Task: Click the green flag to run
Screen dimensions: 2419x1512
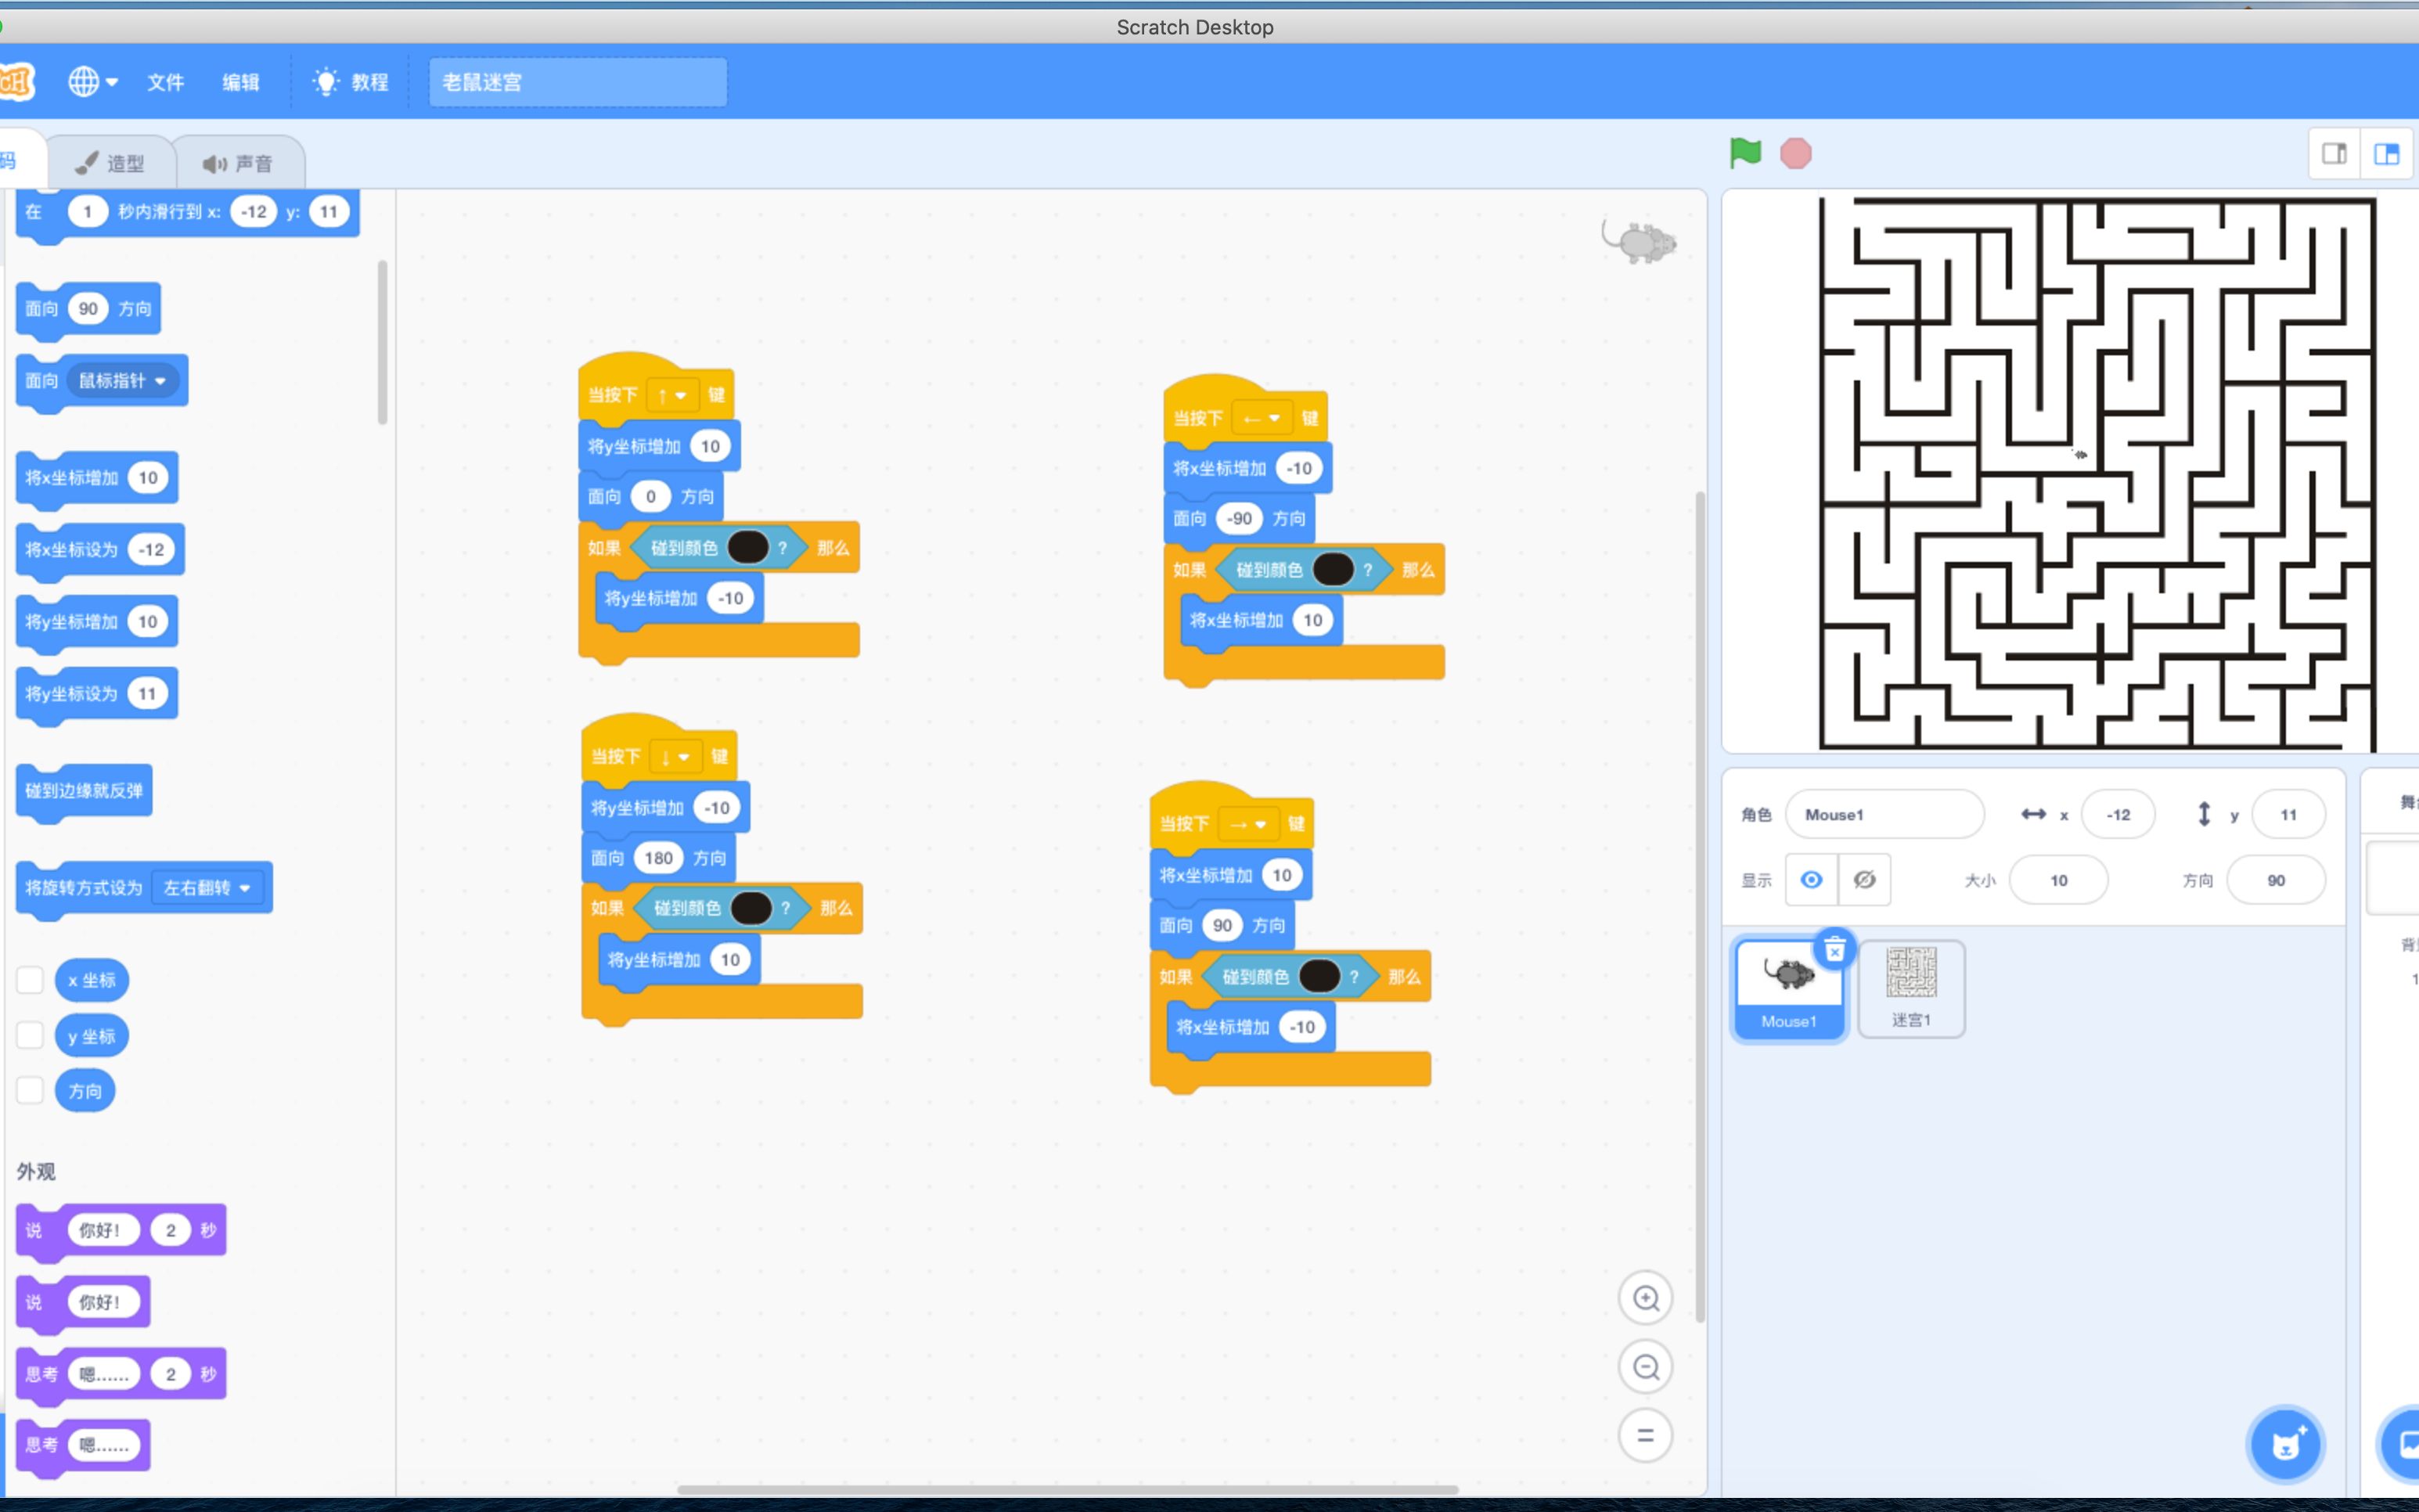Action: 1745,153
